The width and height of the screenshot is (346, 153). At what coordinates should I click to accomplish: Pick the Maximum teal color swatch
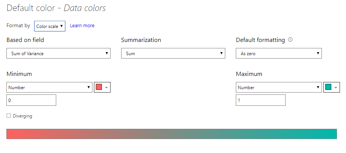click(x=331, y=87)
